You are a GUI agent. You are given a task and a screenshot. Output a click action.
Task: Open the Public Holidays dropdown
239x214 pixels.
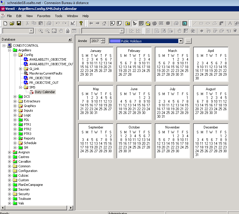click(181, 41)
